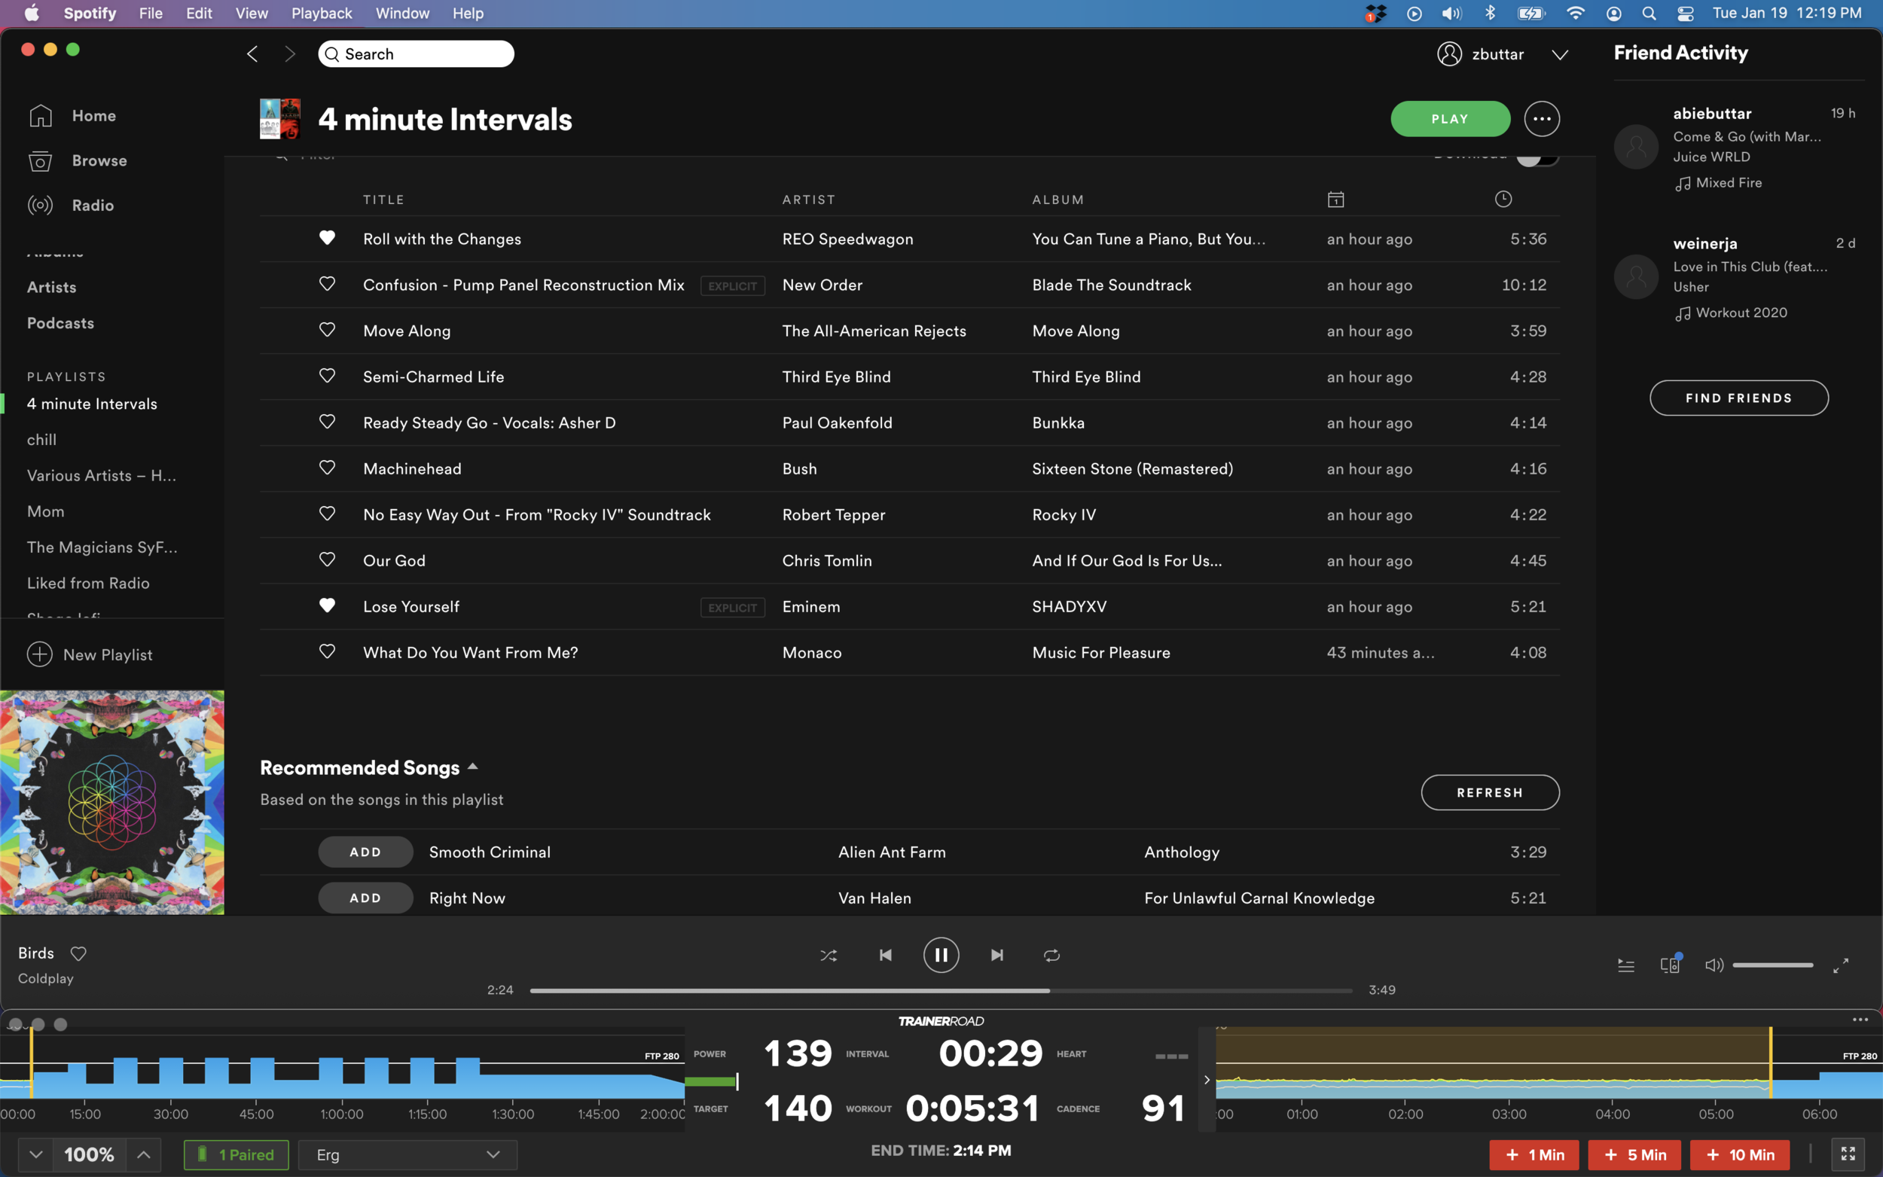
Task: Go forward with the navigation arrow
Action: [289, 53]
